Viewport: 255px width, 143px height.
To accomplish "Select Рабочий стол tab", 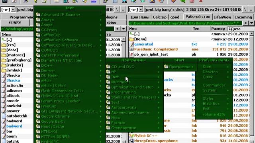I will pos(198,17).
